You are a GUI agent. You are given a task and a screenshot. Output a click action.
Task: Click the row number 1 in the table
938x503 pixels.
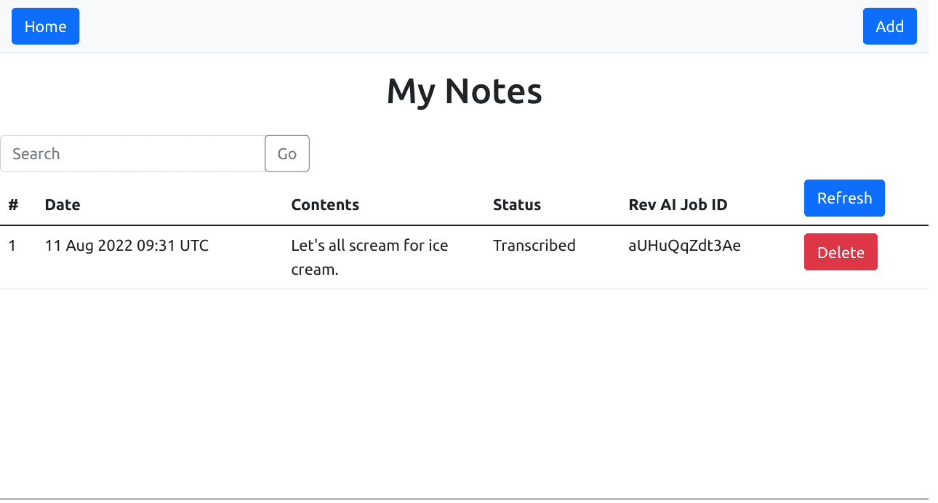click(12, 246)
